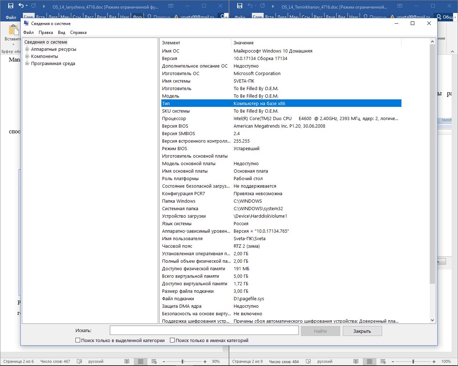
Task: Click repeat in the Temirkhanov Word window
Action: click(x=263, y=6)
